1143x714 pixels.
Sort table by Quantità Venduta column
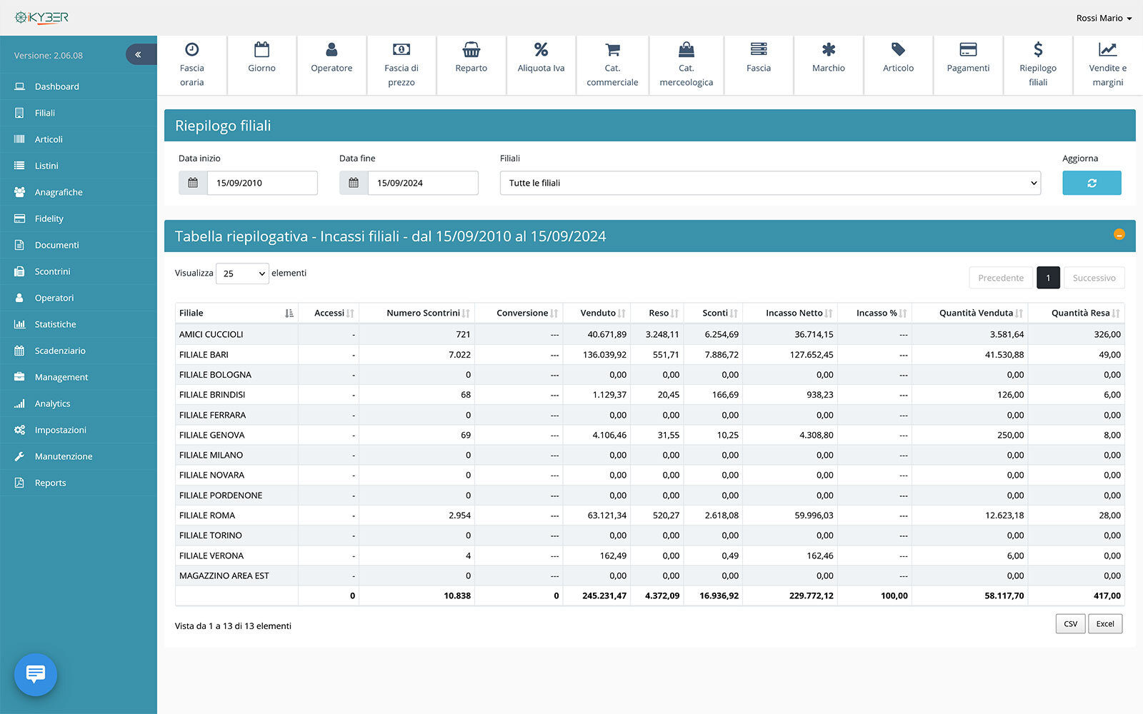coord(970,313)
